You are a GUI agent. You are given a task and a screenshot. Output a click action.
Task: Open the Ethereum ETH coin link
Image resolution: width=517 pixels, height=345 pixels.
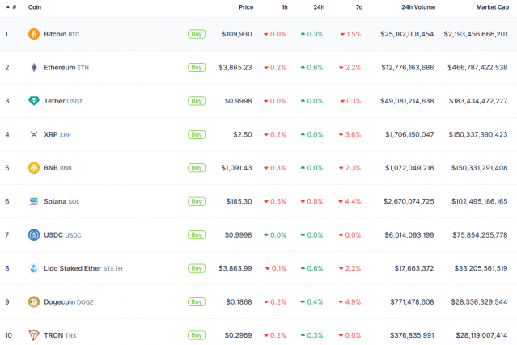pos(67,68)
